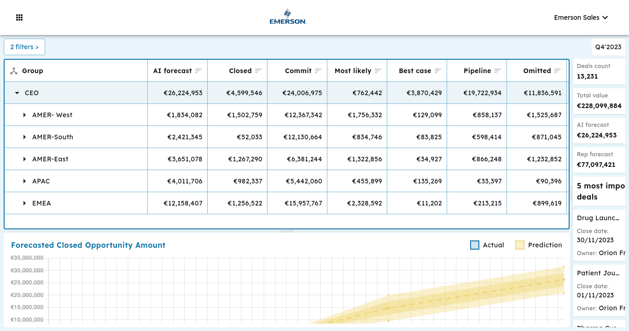Click AMER-South closed value €52,033
This screenshot has width=629, height=331.
tap(250, 137)
